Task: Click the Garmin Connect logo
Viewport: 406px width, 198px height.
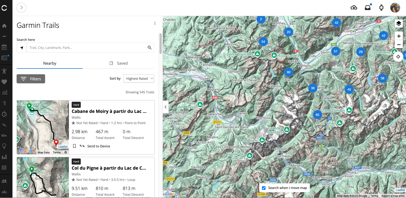Action: pos(4,8)
